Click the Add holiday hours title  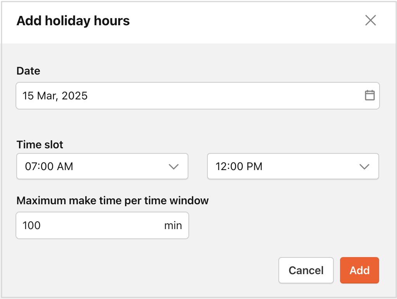73,21
